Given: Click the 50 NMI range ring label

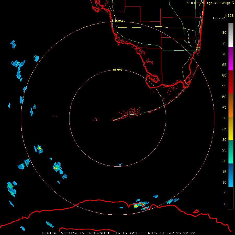Looking at the screenshot, I should [118, 70].
